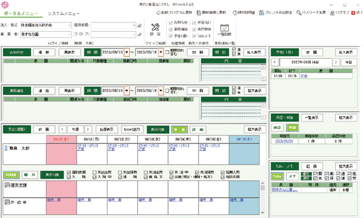This screenshot has width=364, height=218.
Task: Click user schedule list scrollbar down arrow
Action: pos(263,212)
